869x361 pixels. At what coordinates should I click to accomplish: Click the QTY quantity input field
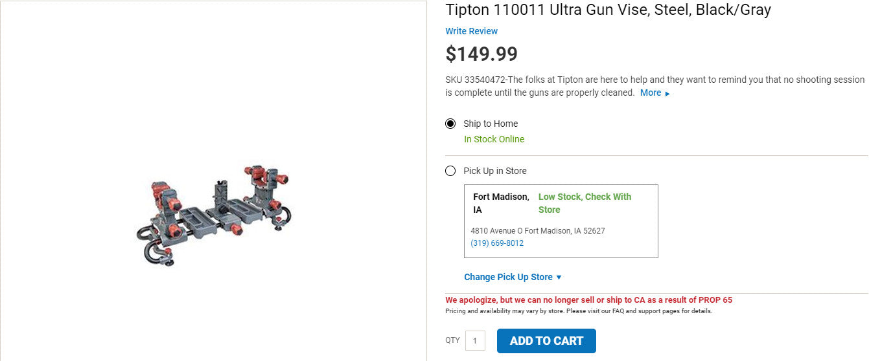click(475, 340)
